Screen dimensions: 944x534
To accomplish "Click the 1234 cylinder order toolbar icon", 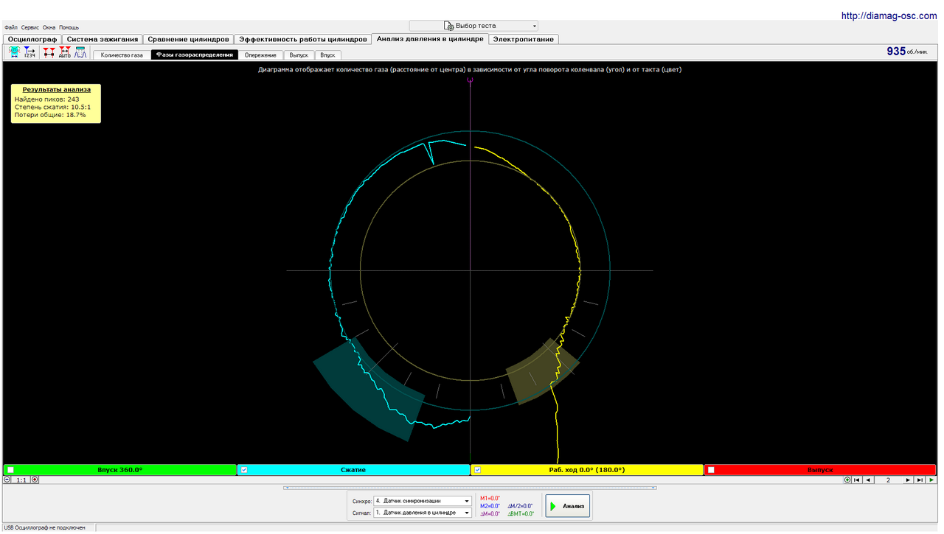I will point(29,52).
